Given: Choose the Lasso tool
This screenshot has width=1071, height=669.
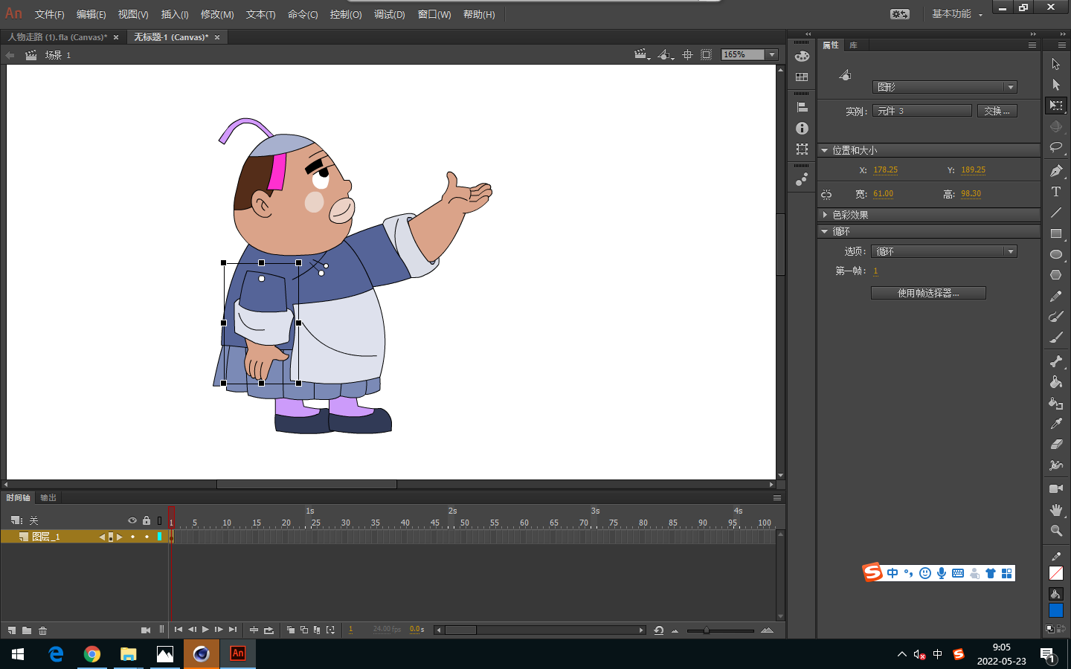Looking at the screenshot, I should (x=1055, y=147).
